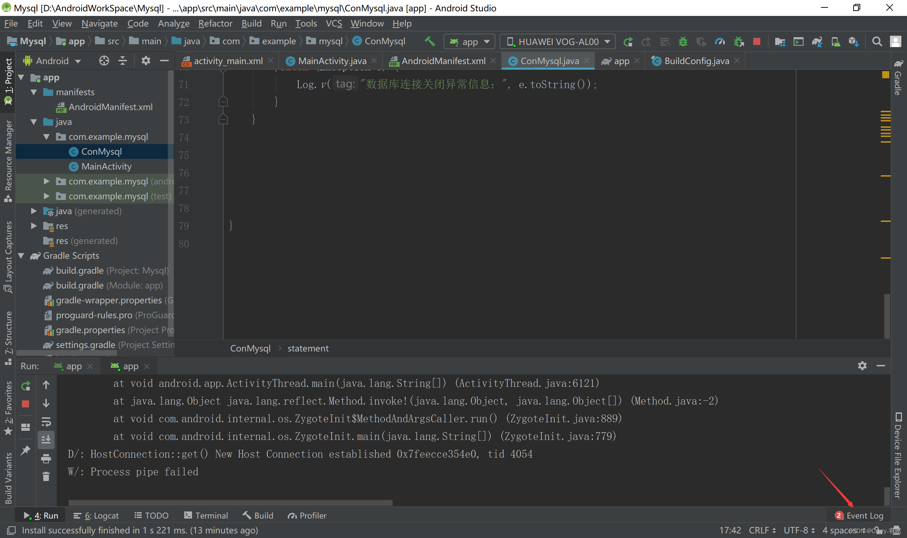Sync project with Gradle files
The height and width of the screenshot is (538, 907).
[x=817, y=41]
